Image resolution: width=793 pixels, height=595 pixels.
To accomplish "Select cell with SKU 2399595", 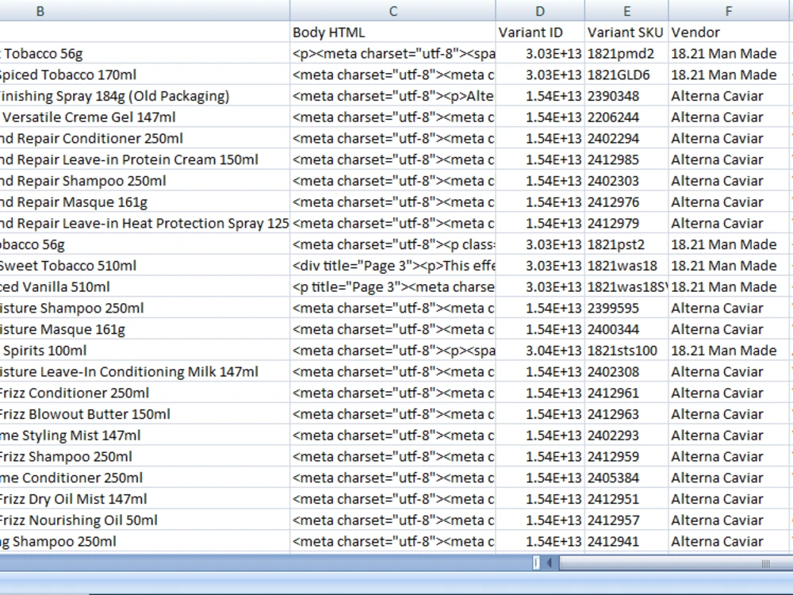I will click(626, 308).
